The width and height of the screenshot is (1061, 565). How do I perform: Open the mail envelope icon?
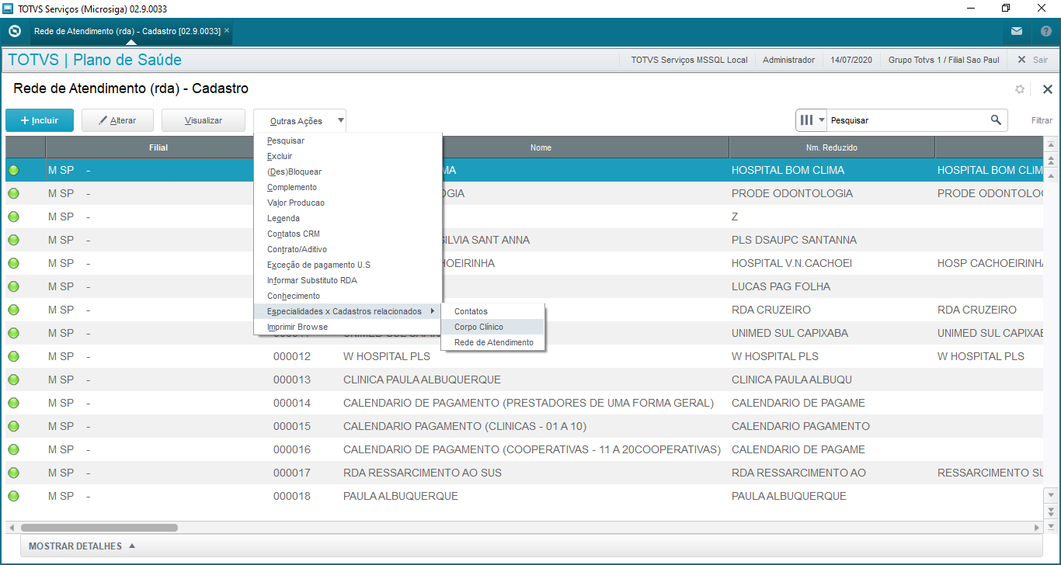point(1017,31)
